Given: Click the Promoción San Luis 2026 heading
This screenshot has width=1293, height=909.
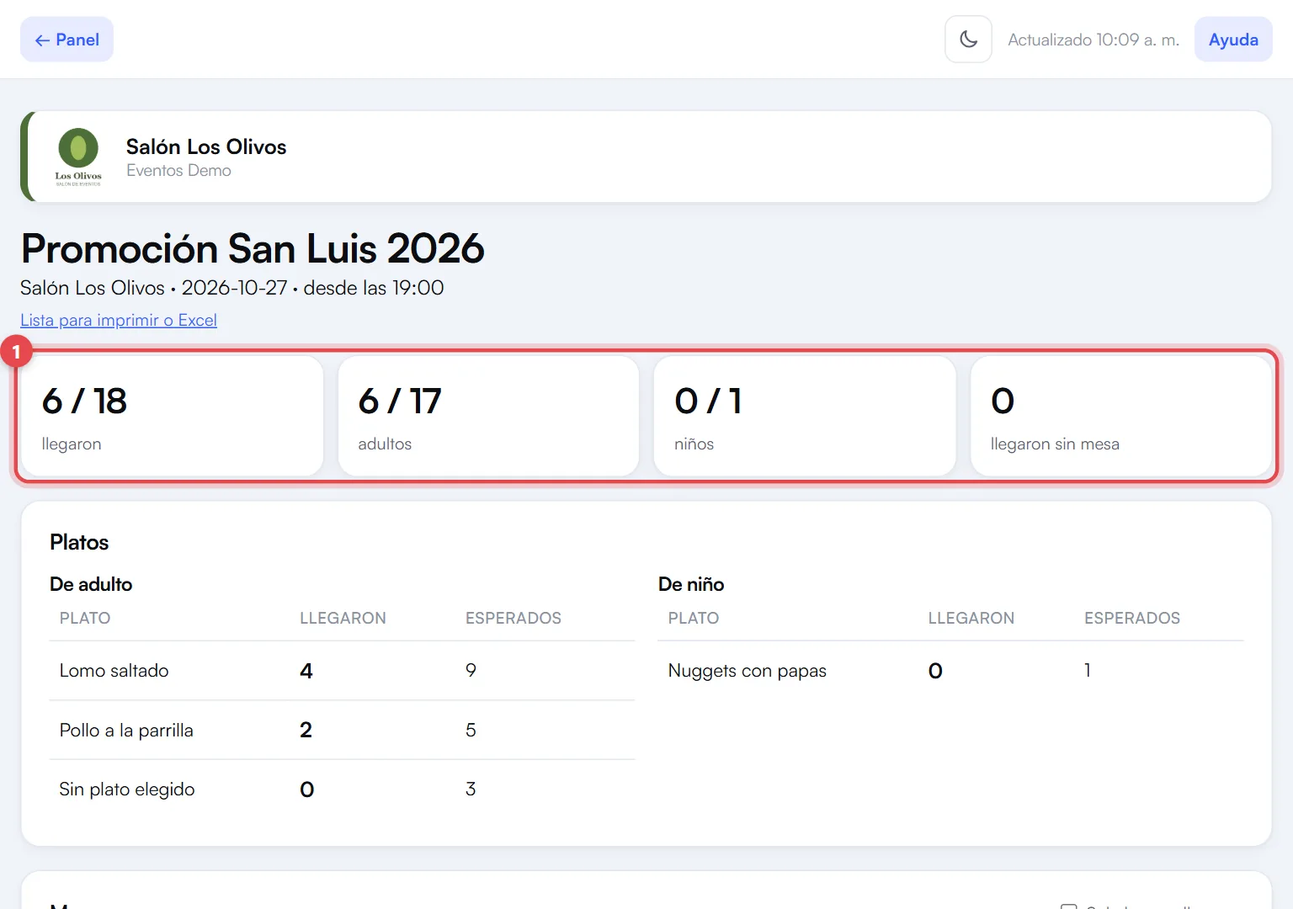Looking at the screenshot, I should [253, 248].
